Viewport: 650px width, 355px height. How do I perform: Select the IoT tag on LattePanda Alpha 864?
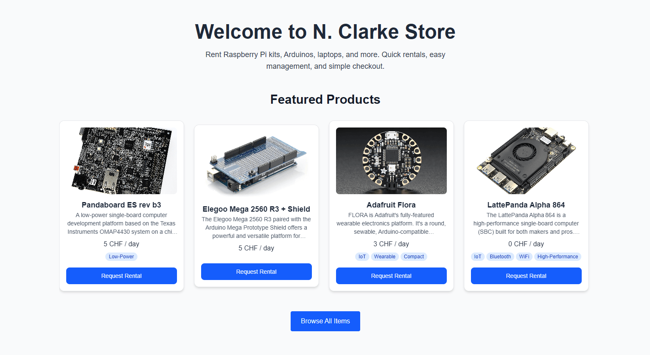point(478,257)
